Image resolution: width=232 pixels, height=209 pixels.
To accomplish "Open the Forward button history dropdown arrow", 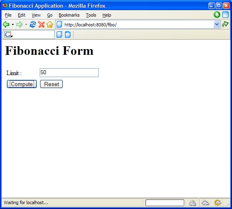I will click(26, 25).
